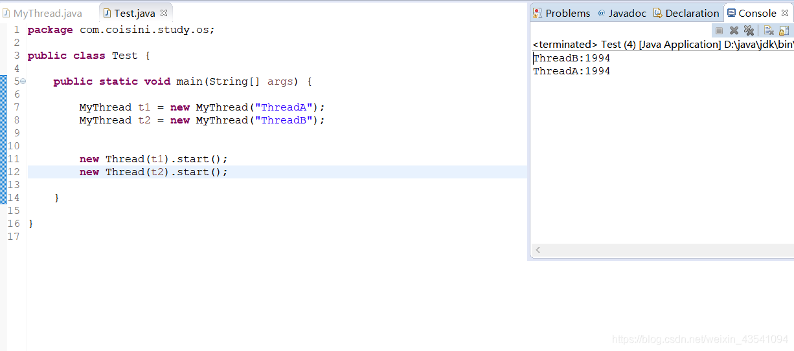Click the Java file icon on Test.java tab
The image size is (794, 351).
pos(107,13)
